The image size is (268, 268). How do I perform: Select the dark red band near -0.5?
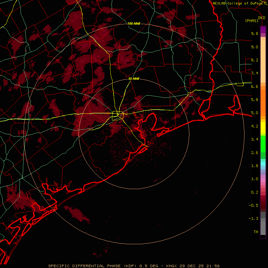click(x=263, y=205)
